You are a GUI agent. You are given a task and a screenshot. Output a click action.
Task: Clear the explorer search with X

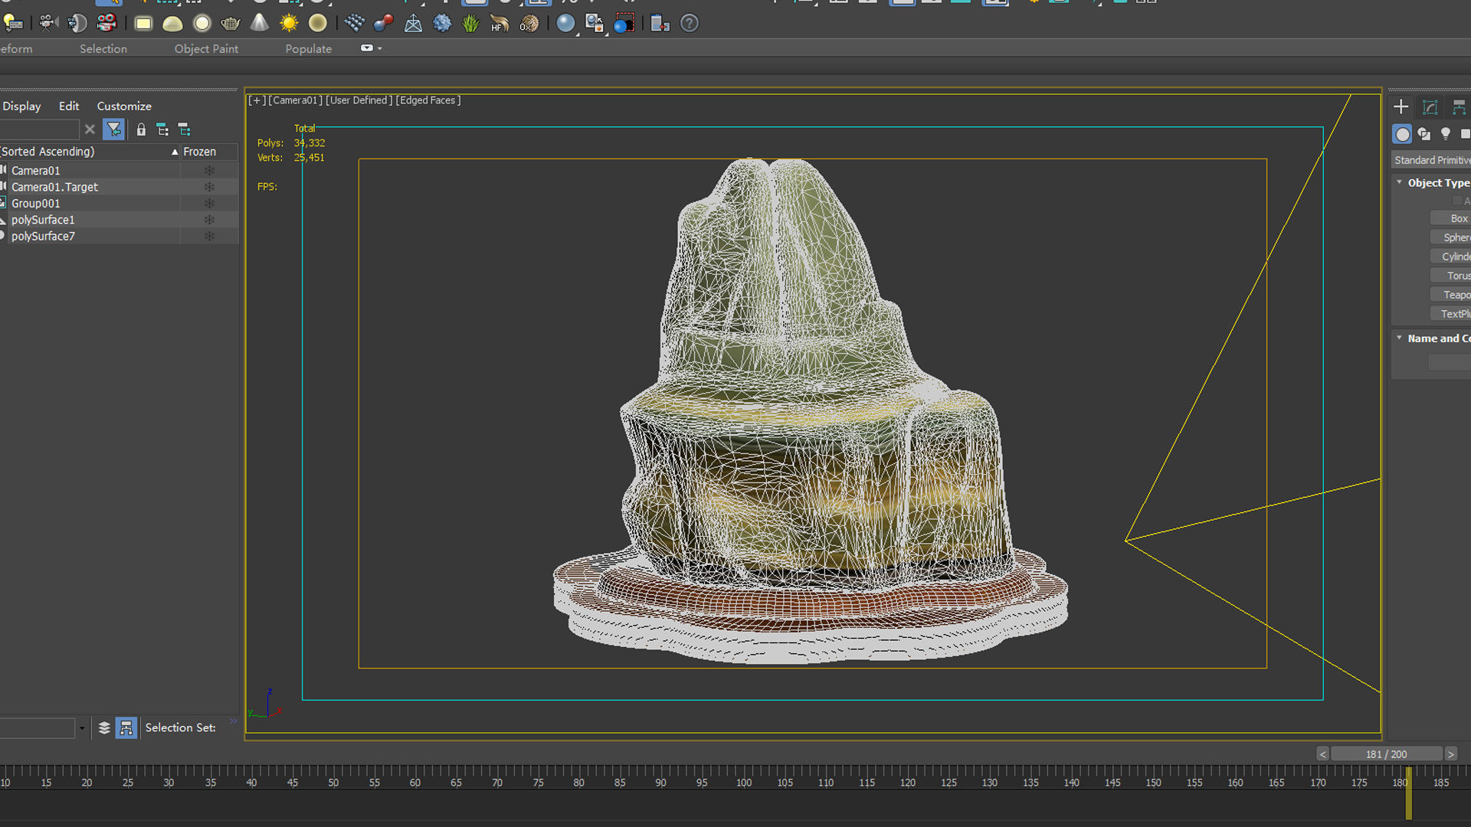pos(90,129)
